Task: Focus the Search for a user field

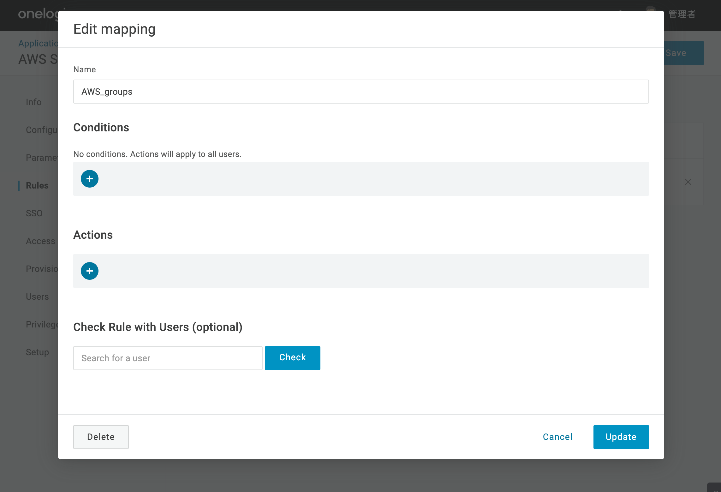Action: pos(168,358)
